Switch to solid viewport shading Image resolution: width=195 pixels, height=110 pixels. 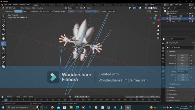click(151, 8)
